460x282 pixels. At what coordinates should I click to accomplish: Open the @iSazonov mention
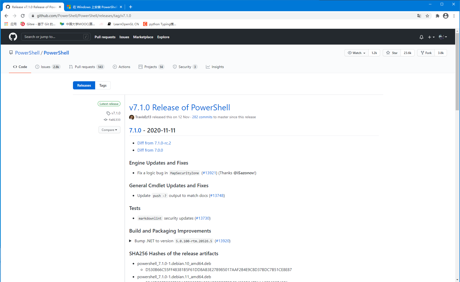[x=244, y=173]
